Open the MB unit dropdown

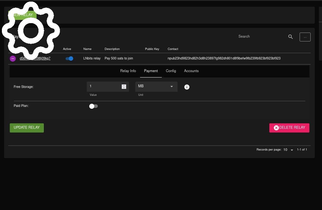click(x=156, y=86)
